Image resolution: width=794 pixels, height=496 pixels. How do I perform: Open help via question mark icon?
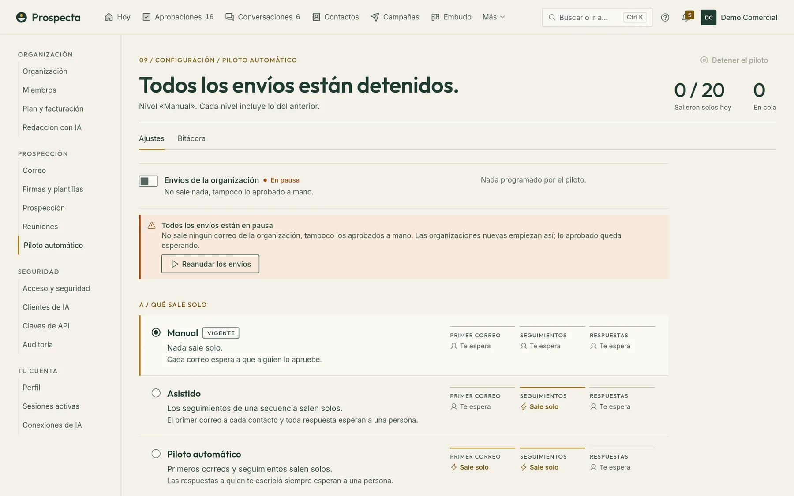tap(665, 17)
